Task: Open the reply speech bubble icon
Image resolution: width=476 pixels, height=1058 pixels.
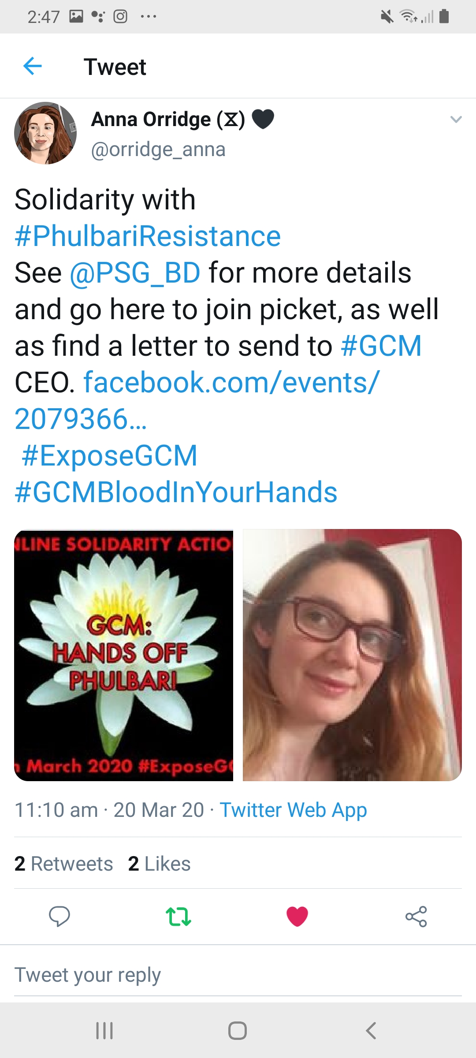Action: pyautogui.click(x=59, y=916)
